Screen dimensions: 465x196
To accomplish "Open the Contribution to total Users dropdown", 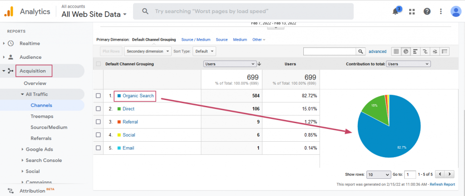I will (x=408, y=64).
